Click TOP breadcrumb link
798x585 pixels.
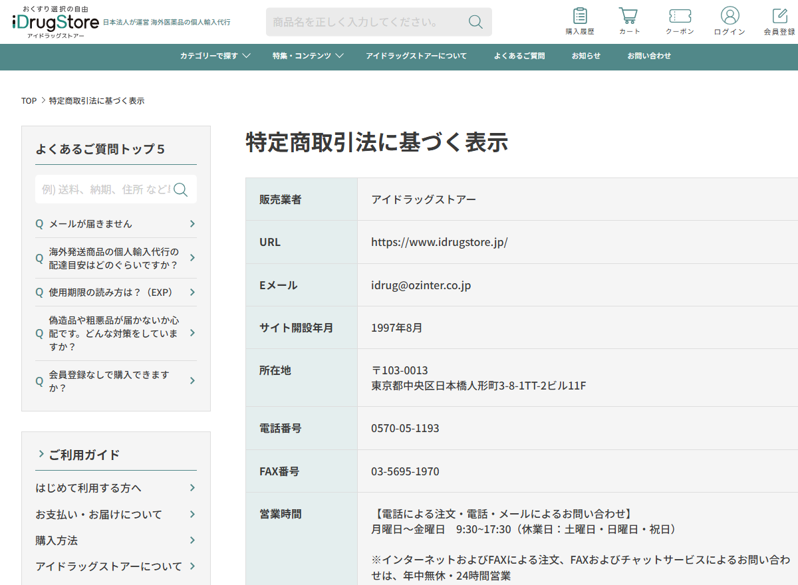click(29, 101)
